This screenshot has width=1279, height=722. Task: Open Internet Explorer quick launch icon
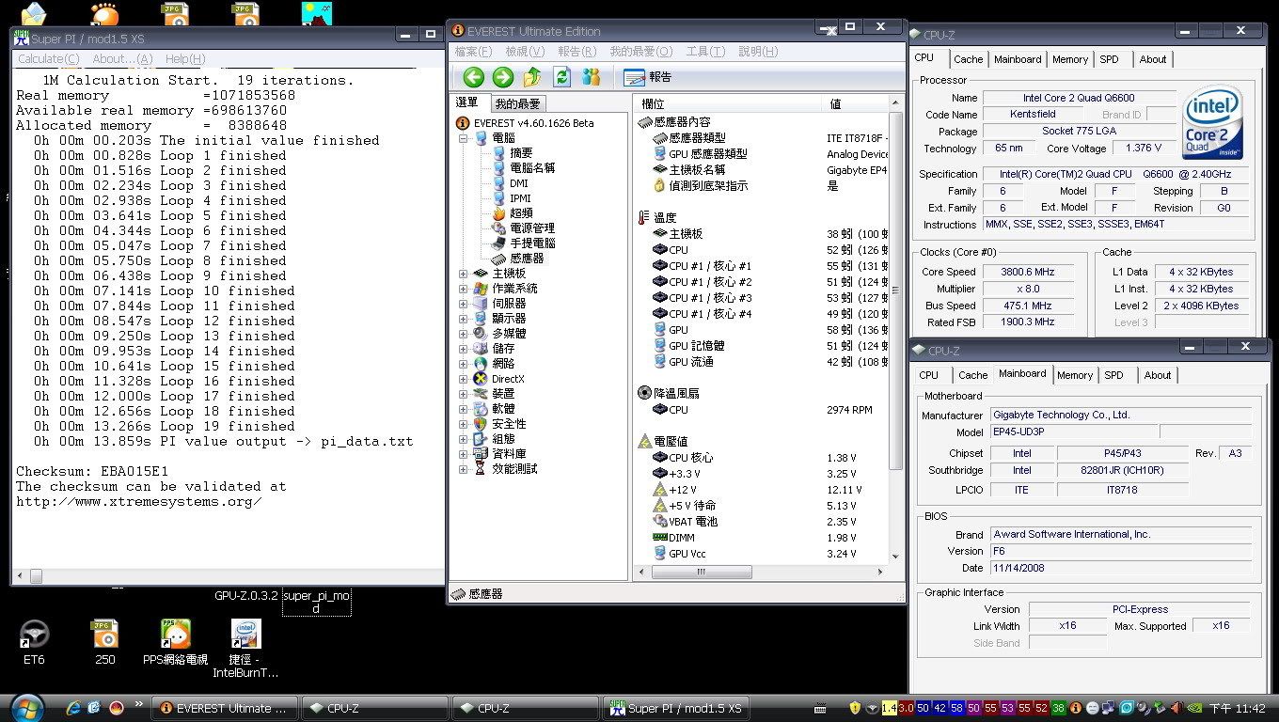pos(73,708)
